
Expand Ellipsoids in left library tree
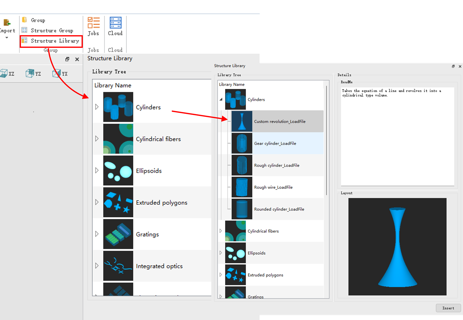pyautogui.click(x=97, y=170)
